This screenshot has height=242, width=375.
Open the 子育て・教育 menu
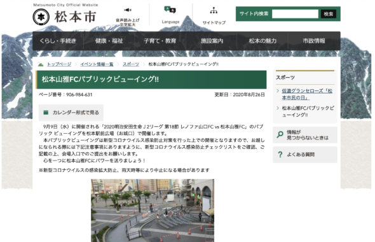(x=160, y=41)
